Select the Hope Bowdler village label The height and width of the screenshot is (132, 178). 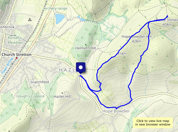point(116,111)
